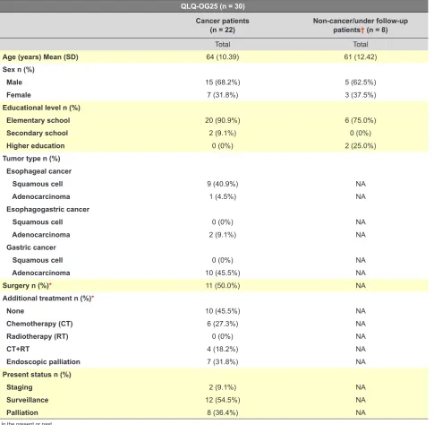Select the value 12 (54.5%)
The image size is (434, 425).
coord(223,400)
